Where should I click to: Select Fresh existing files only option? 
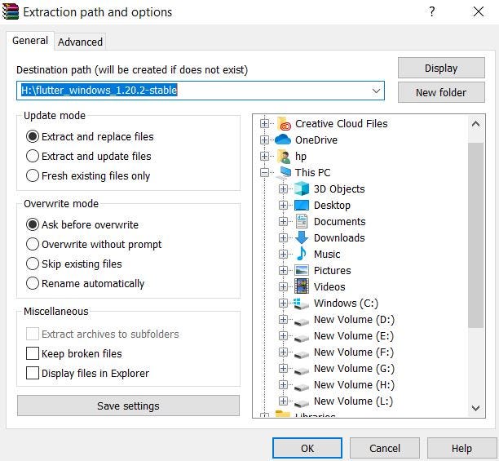tap(33, 175)
